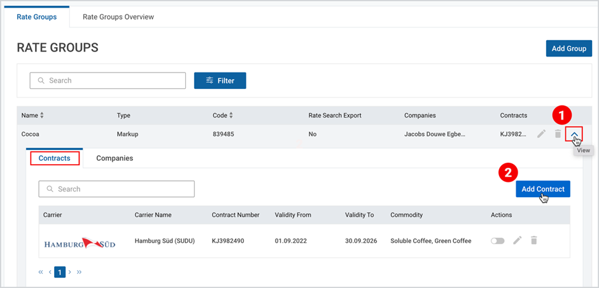The image size is (599, 288).
Task: Click the Hamburg Süd (SUDU) carrier name
Action: pyautogui.click(x=165, y=241)
